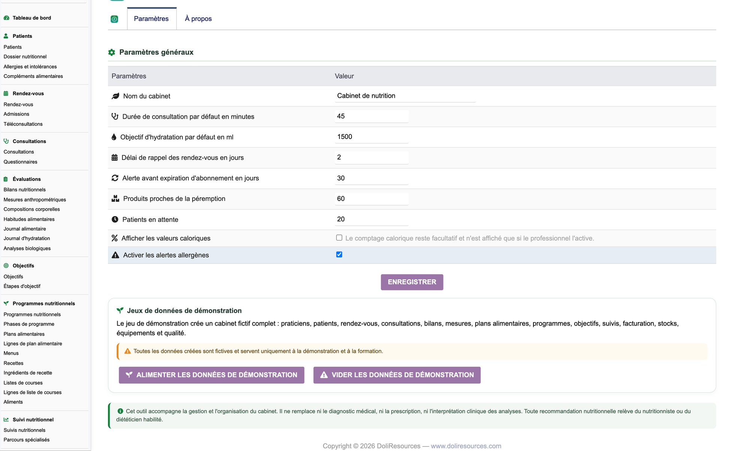729x451 pixels.
Task: Enable the Afficher les valeurs caloriques checkbox
Action: (339, 237)
